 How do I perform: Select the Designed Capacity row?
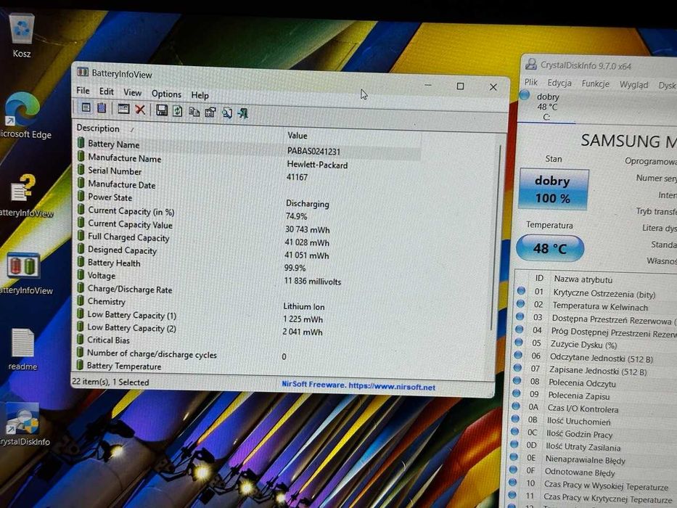248,253
